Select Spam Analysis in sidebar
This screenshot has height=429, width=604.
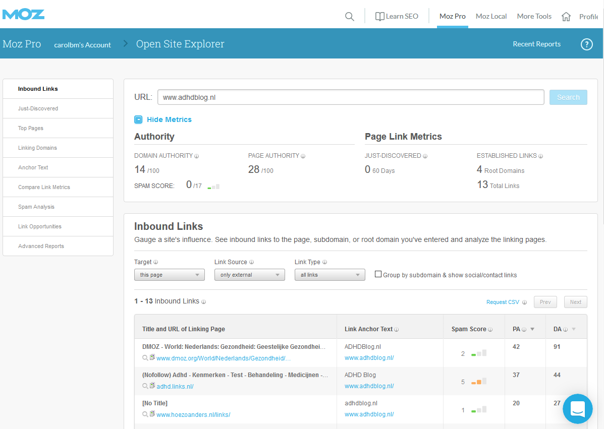[x=58, y=207]
